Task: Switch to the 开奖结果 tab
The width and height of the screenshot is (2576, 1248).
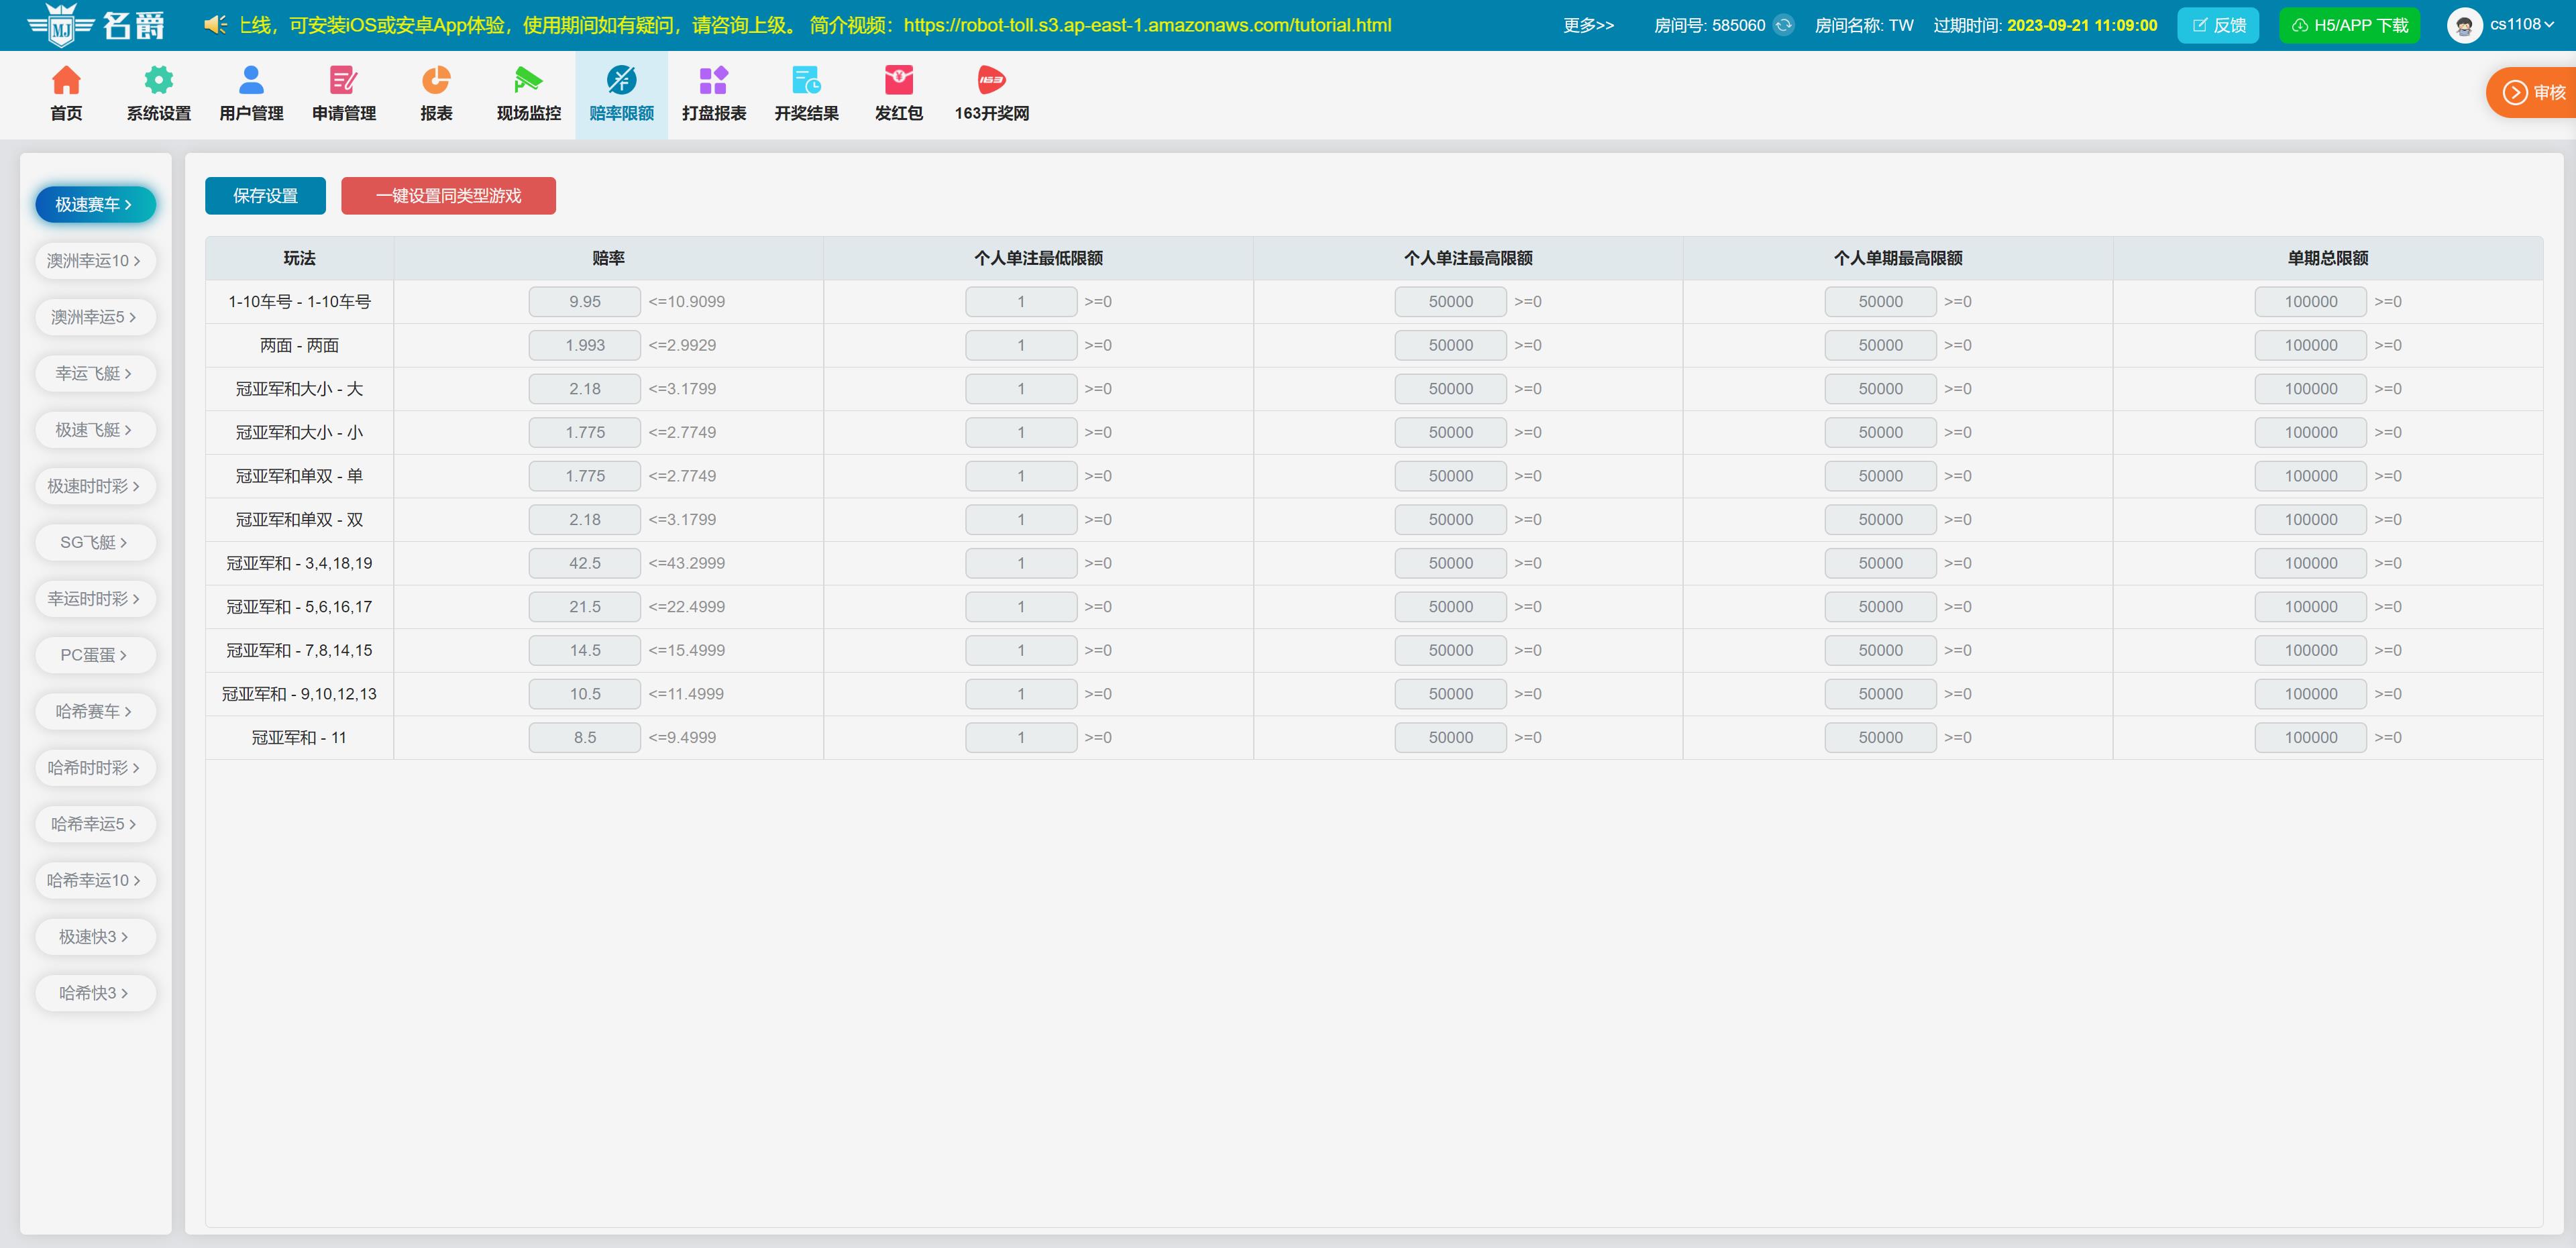Action: click(x=806, y=95)
